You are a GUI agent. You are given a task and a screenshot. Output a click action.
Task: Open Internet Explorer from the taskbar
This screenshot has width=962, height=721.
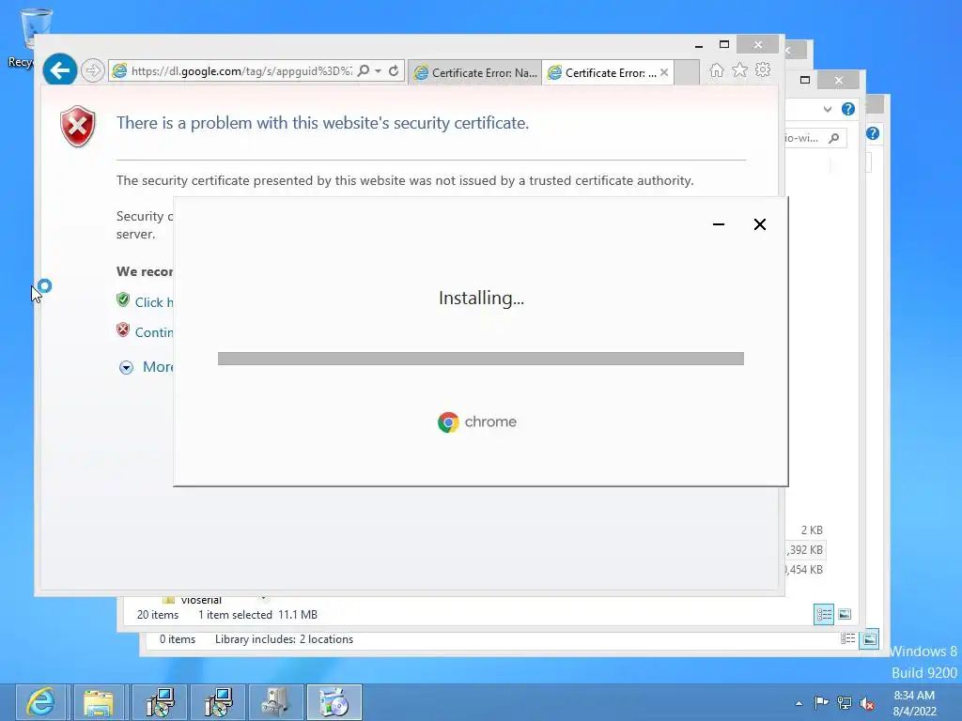tap(41, 702)
